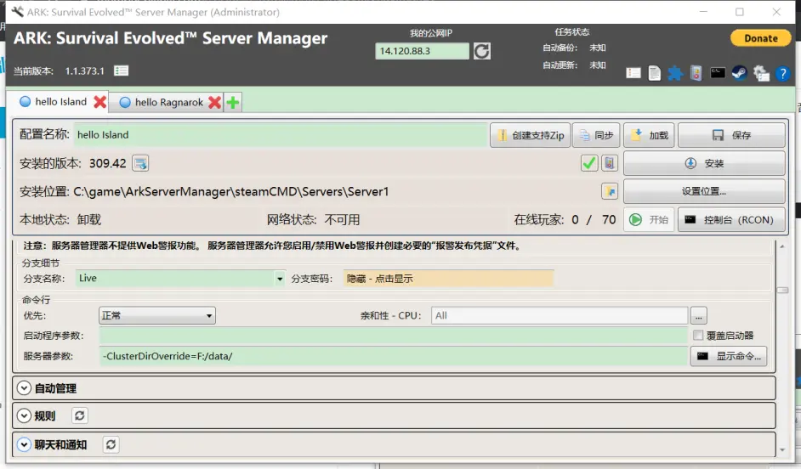This screenshot has height=469, width=801.
Task: Reveal the hidden 分支密码 field
Action: (448, 279)
